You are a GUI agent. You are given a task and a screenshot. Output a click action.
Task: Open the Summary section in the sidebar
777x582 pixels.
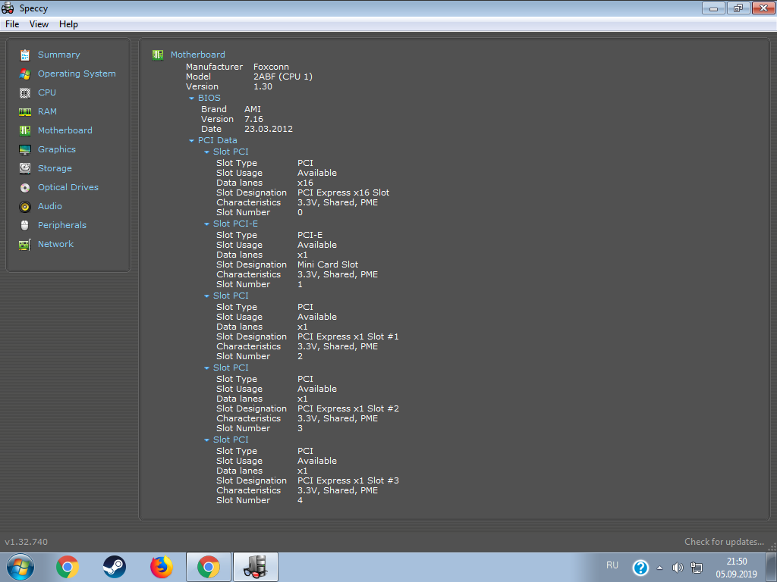[60, 55]
